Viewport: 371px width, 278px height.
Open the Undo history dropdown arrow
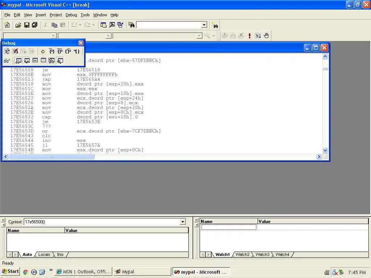[80, 25]
